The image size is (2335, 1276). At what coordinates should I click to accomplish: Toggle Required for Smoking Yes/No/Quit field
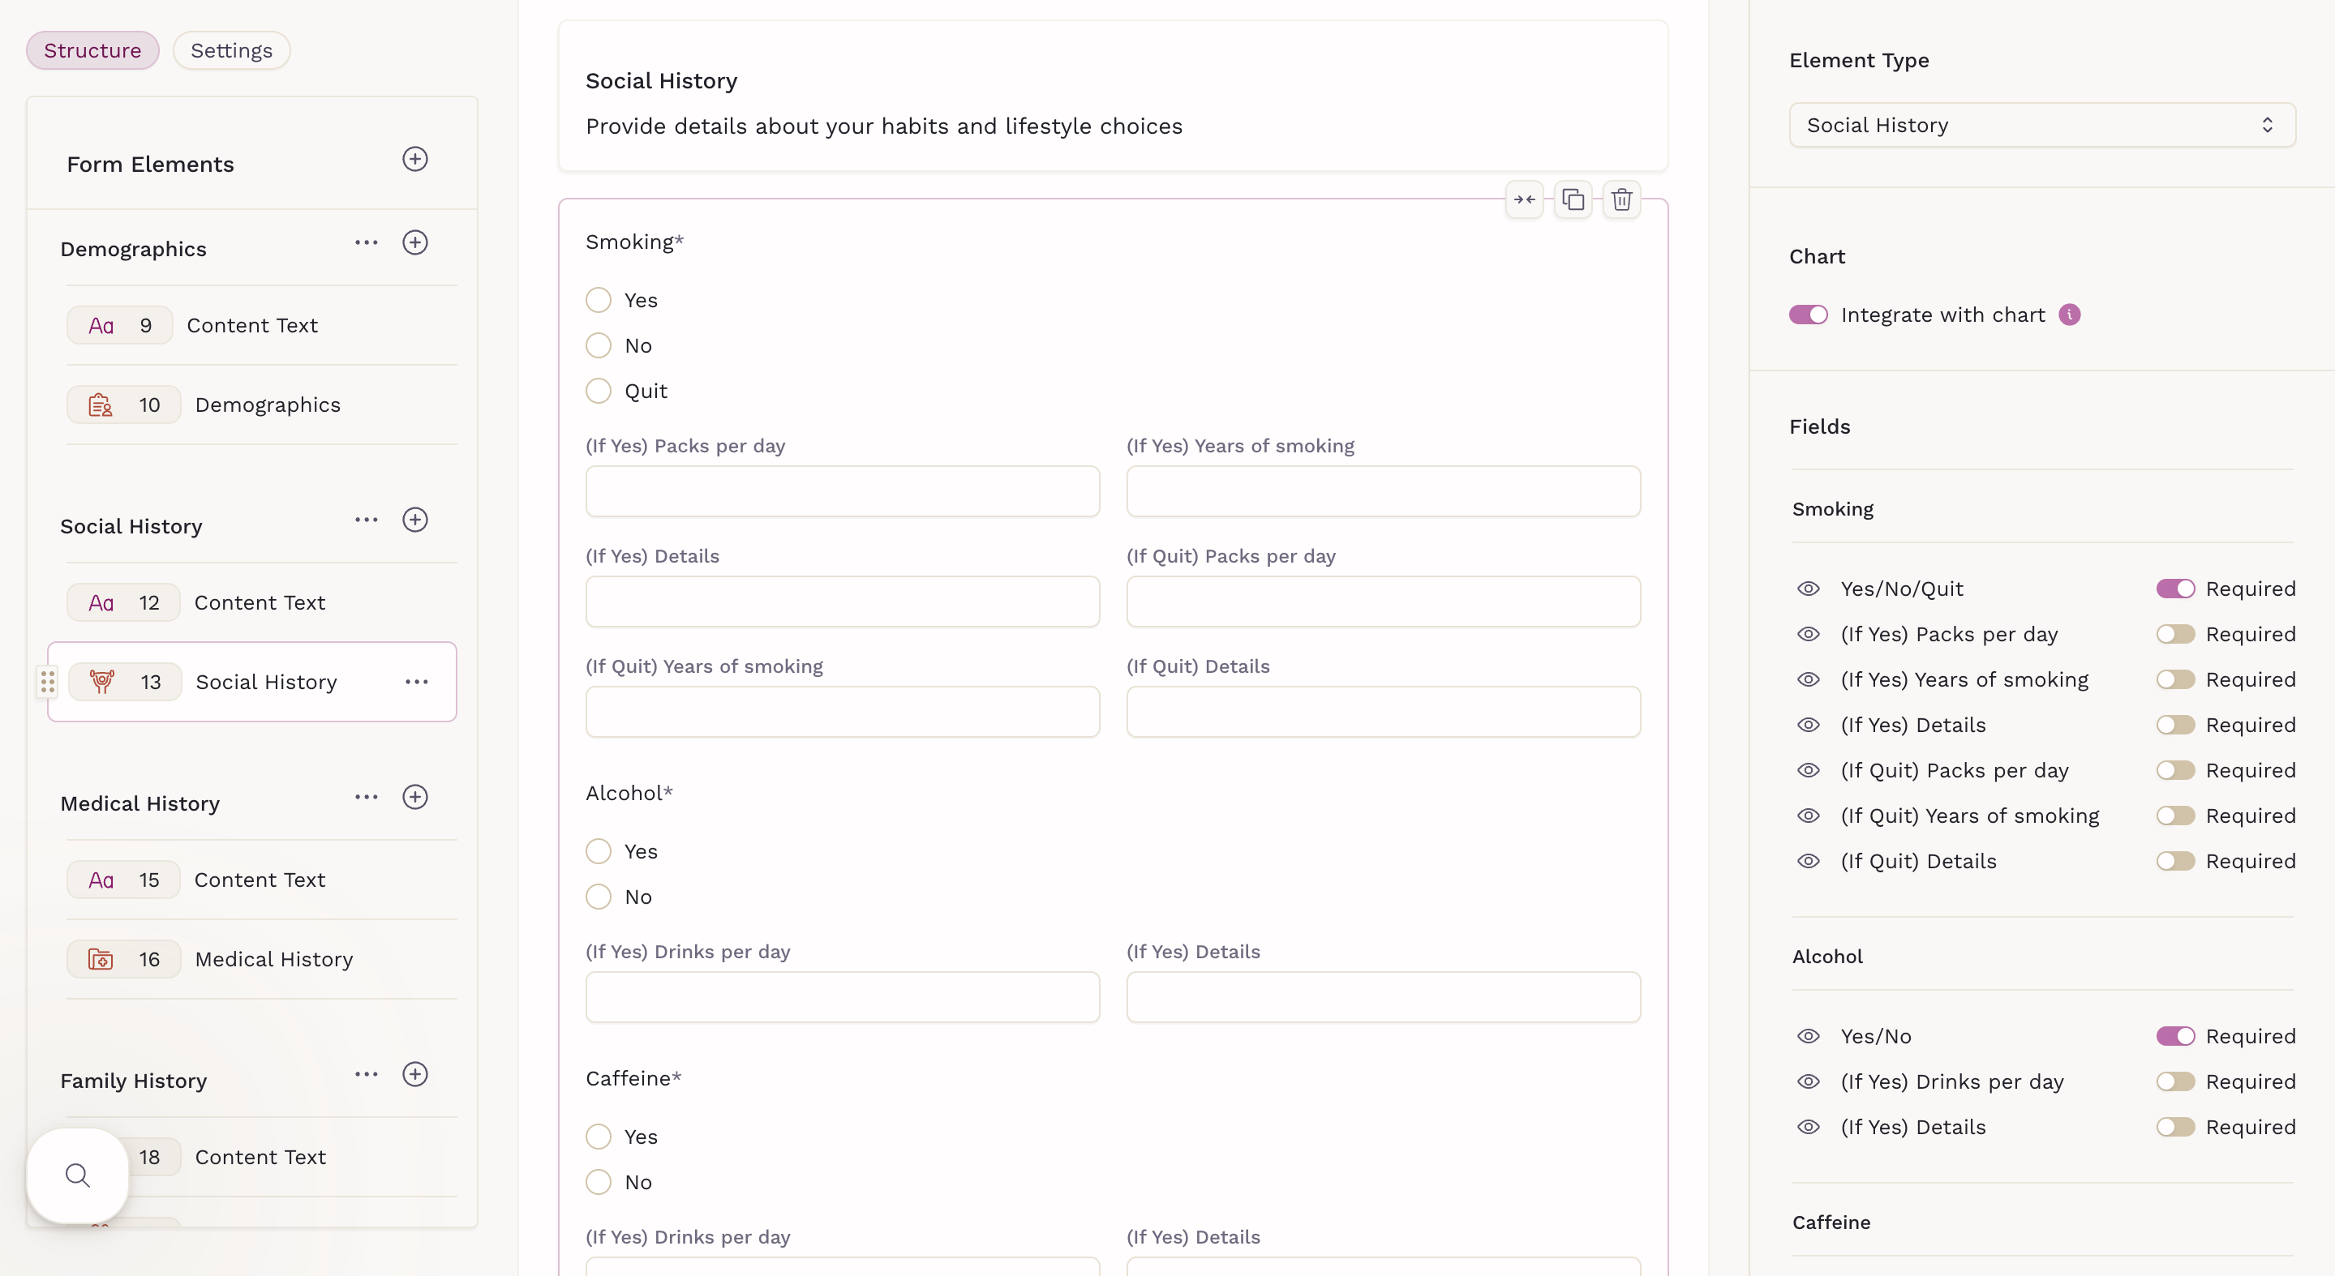2174,589
